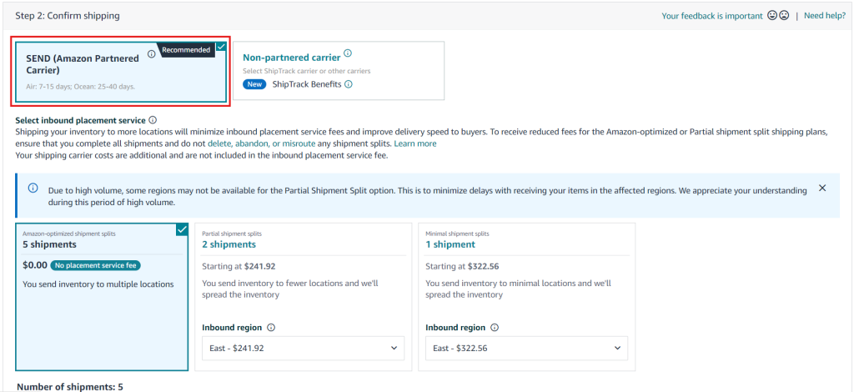The width and height of the screenshot is (854, 392).
Task: Click the sad face feedback icon
Action: [784, 16]
